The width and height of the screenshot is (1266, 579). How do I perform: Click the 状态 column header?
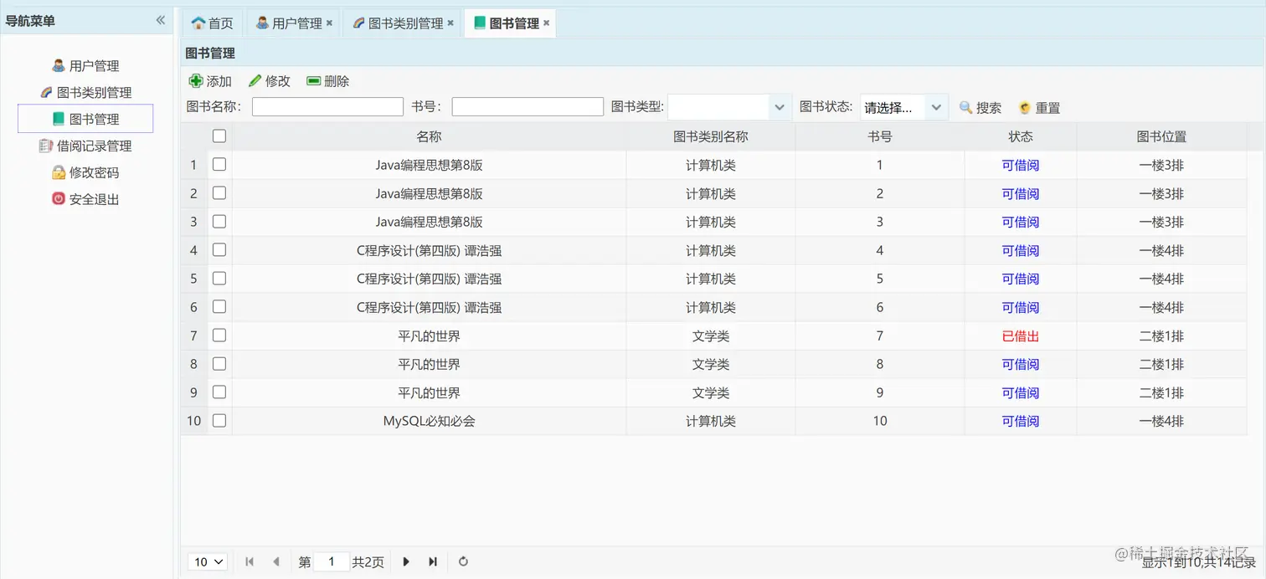coord(1021,136)
